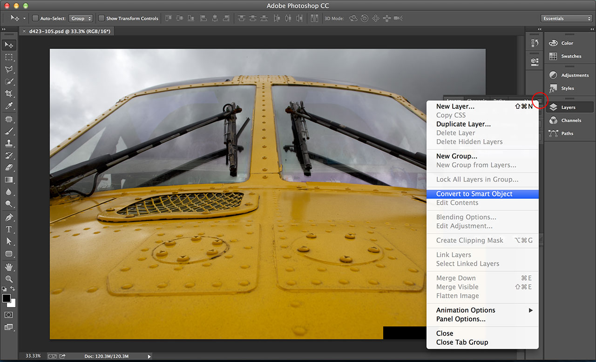
Task: Click the foreground color swatch
Action: 7,298
